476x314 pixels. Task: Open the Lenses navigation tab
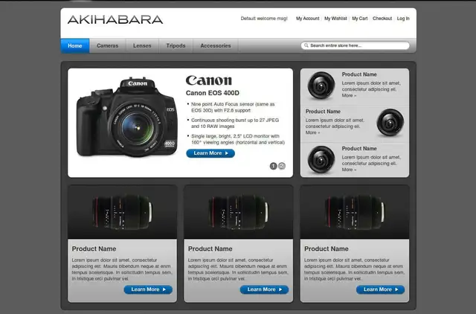point(142,46)
